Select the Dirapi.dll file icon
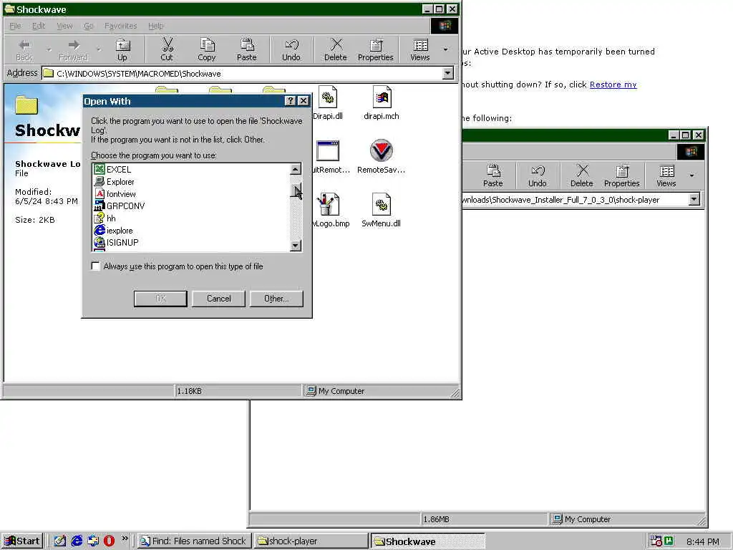This screenshot has width=733, height=550. [327, 103]
